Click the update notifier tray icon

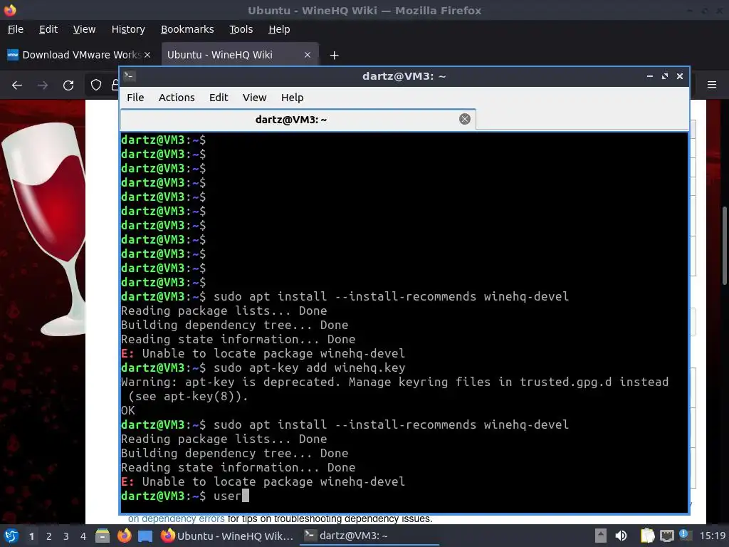point(685,535)
